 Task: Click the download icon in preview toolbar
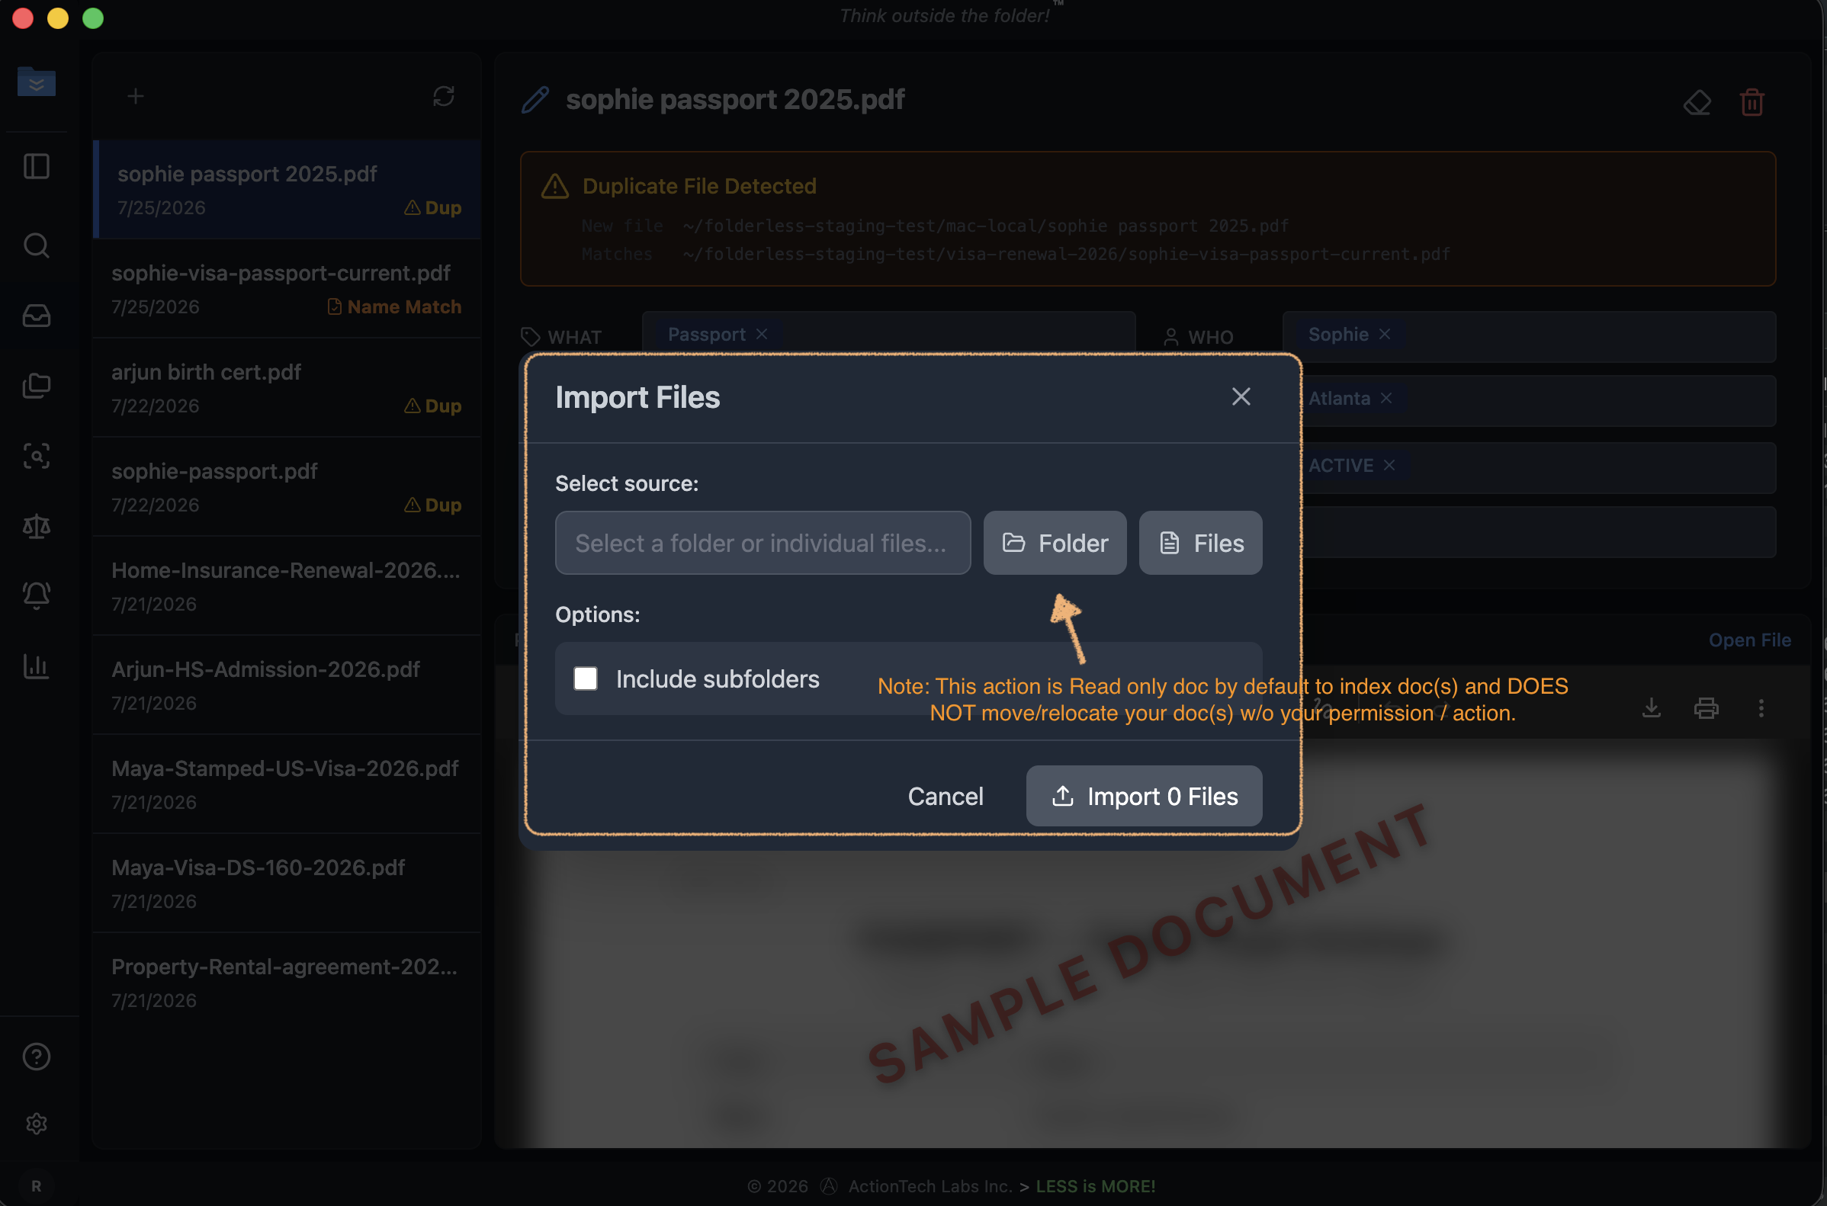point(1651,707)
